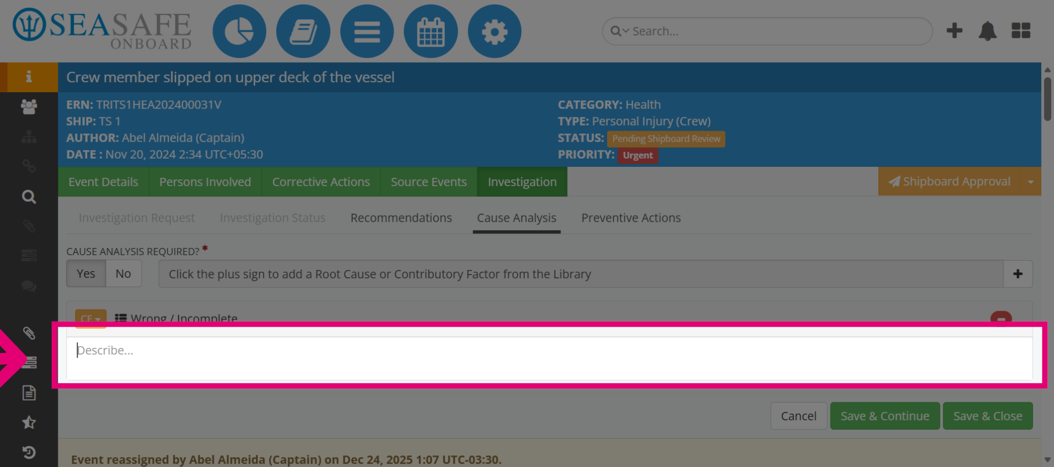Open the settings gear icon
This screenshot has width=1054, height=467.
pos(494,31)
